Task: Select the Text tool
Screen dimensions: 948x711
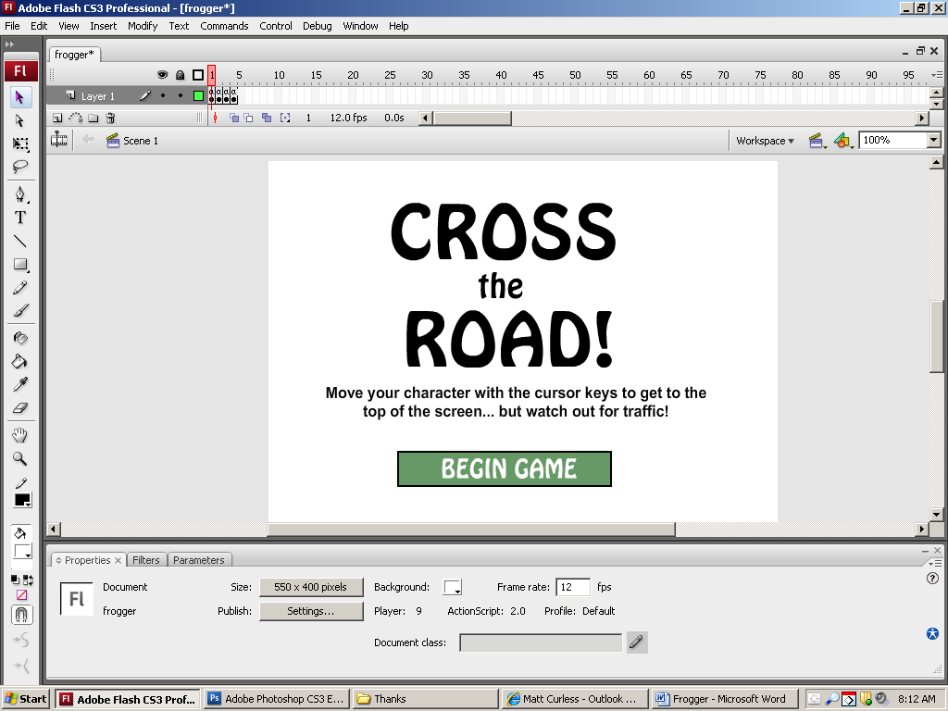Action: (x=19, y=218)
